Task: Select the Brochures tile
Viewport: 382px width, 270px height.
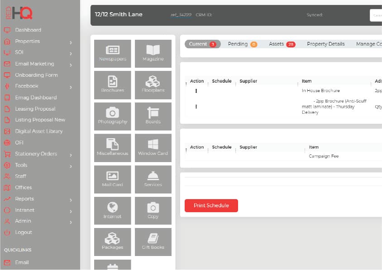Action: [x=112, y=85]
